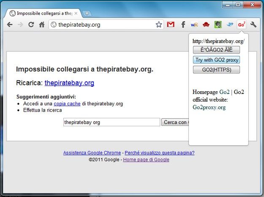Open the home page via the house icon
The width and height of the screenshot is (264, 197).
click(42, 25)
